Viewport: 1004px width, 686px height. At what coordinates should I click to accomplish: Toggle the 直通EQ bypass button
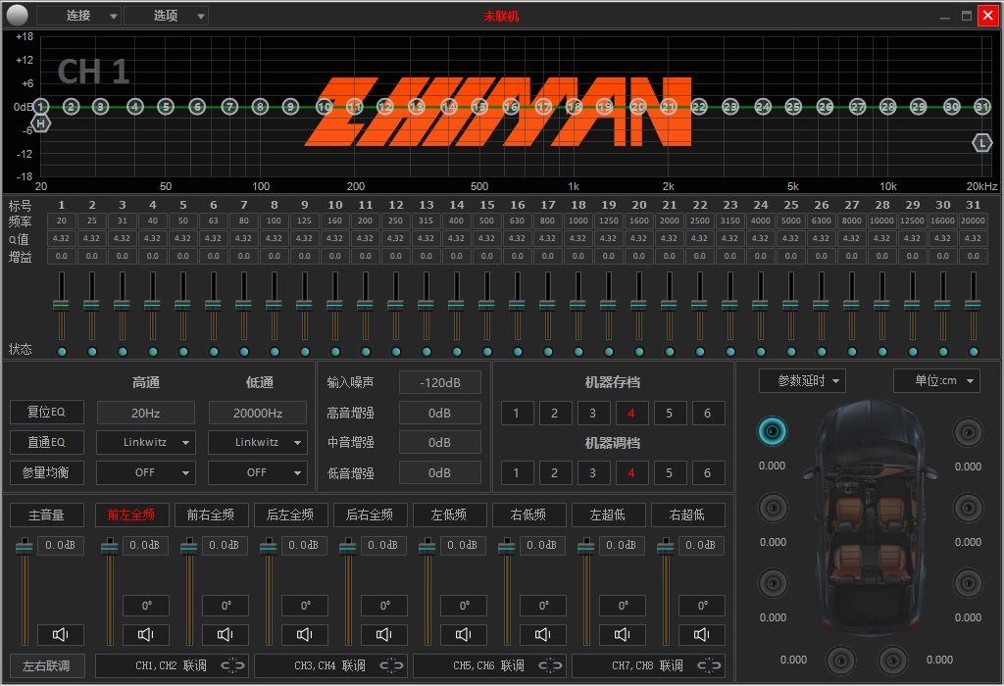point(47,442)
